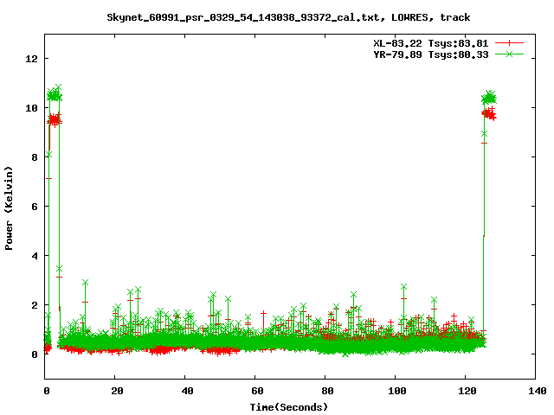This screenshot has width=554, height=415.
Task: Click the green calibration plateau at the end
Action: click(x=489, y=97)
